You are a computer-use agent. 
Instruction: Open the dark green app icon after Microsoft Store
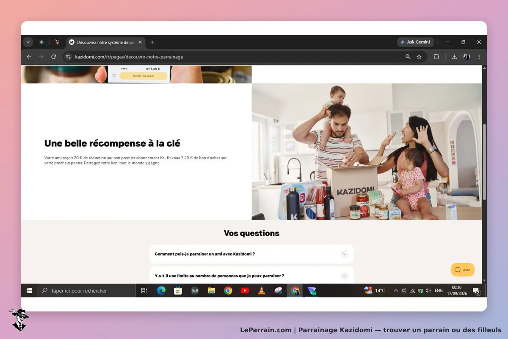[x=195, y=291]
